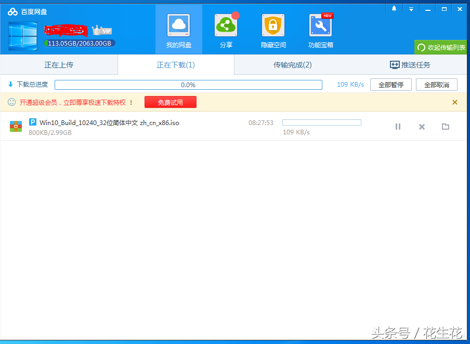Click the smiley face icon in banner
Screen dimensions: 470x344
point(11,102)
